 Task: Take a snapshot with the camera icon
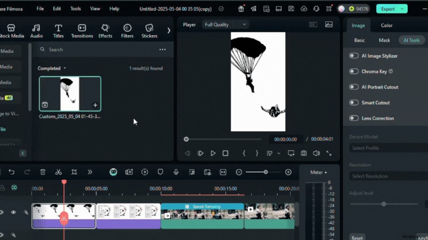click(303, 154)
